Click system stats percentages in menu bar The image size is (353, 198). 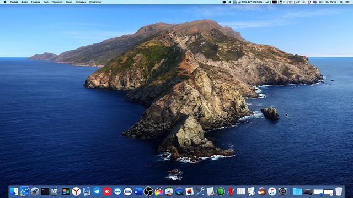tap(252, 2)
